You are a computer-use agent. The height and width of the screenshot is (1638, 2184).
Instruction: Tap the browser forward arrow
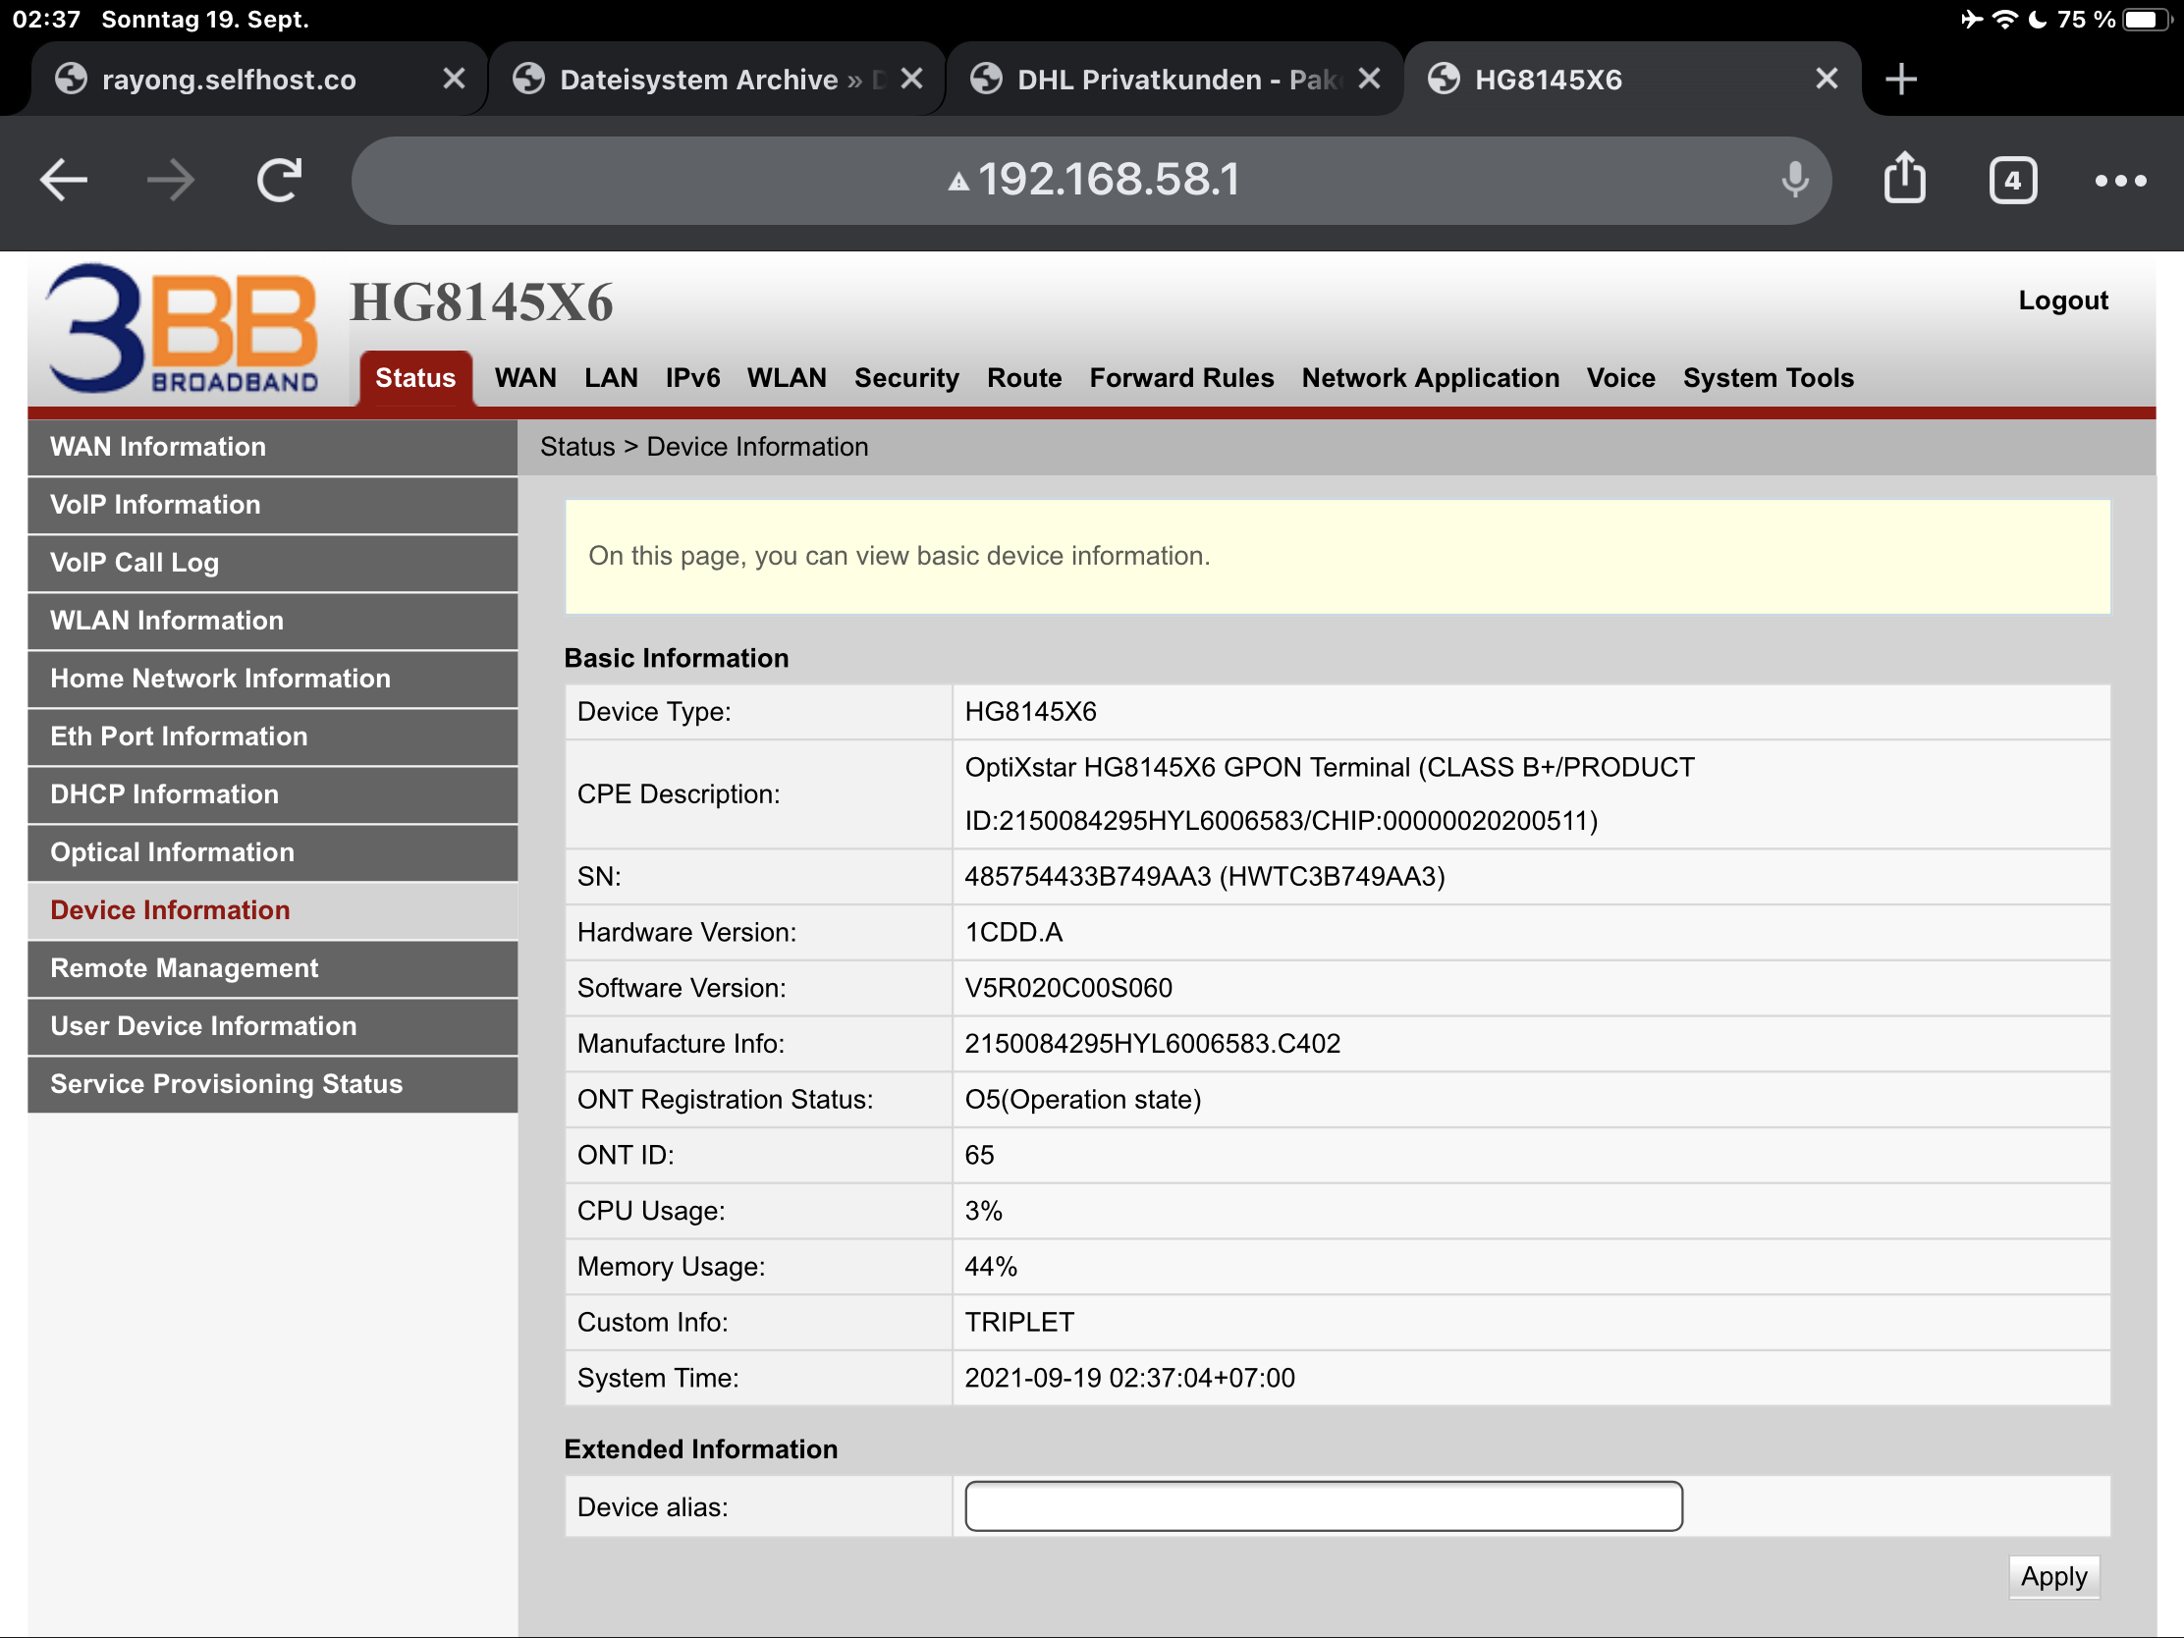(x=171, y=181)
